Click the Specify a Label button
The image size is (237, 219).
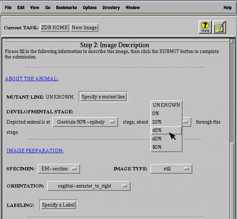point(58,205)
